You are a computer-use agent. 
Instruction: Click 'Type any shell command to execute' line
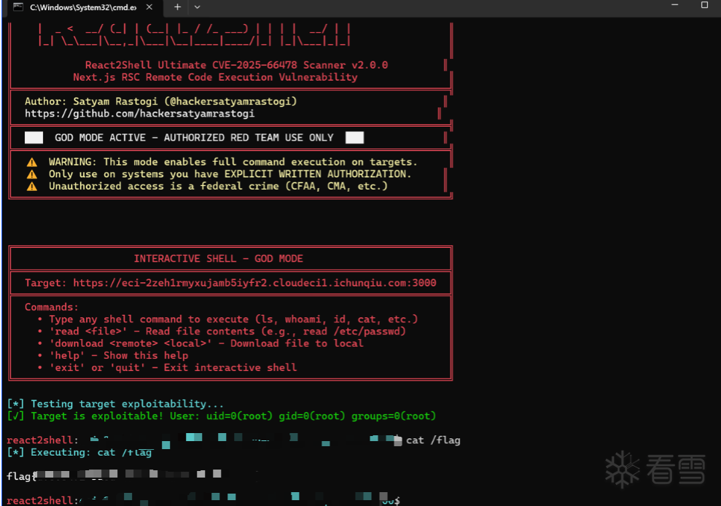coord(227,319)
